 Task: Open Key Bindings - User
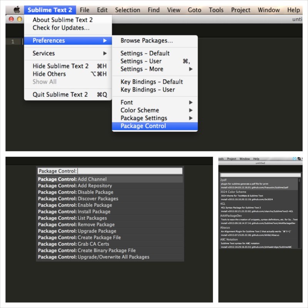pyautogui.click(x=155, y=90)
